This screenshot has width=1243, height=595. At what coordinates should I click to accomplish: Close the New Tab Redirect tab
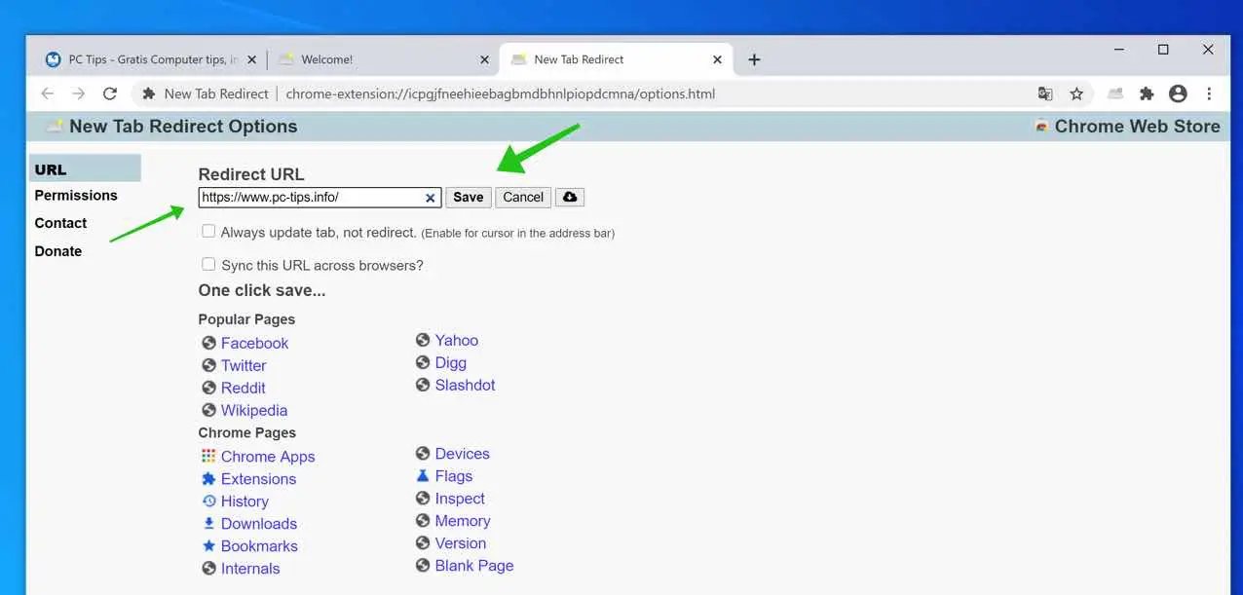[x=717, y=59]
